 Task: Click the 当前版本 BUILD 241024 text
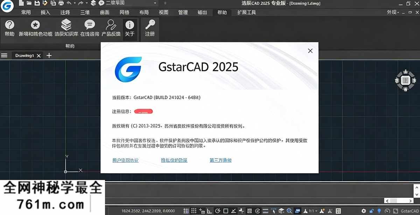point(156,97)
